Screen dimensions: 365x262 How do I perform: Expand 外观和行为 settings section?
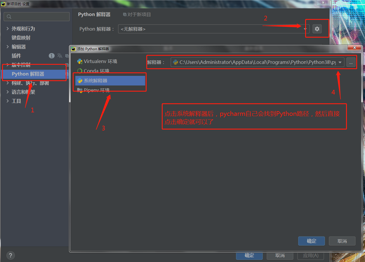pos(8,29)
